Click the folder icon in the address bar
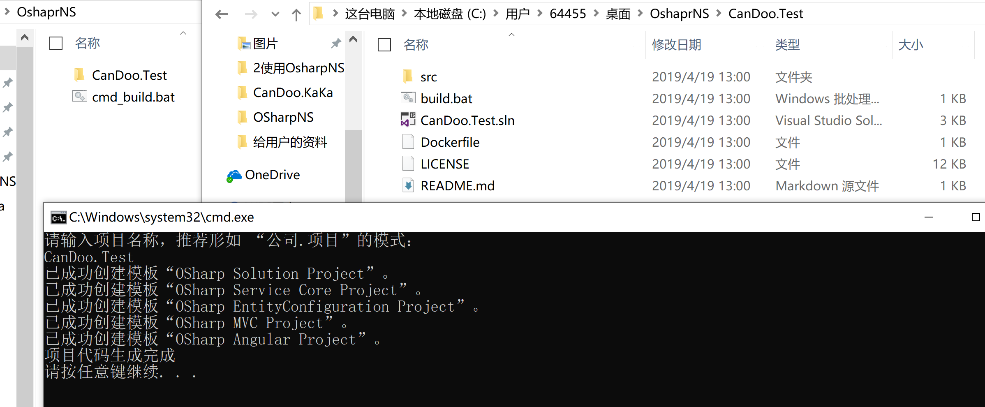 click(319, 13)
